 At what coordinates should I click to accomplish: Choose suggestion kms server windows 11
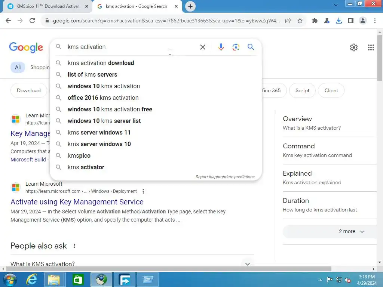(156, 133)
